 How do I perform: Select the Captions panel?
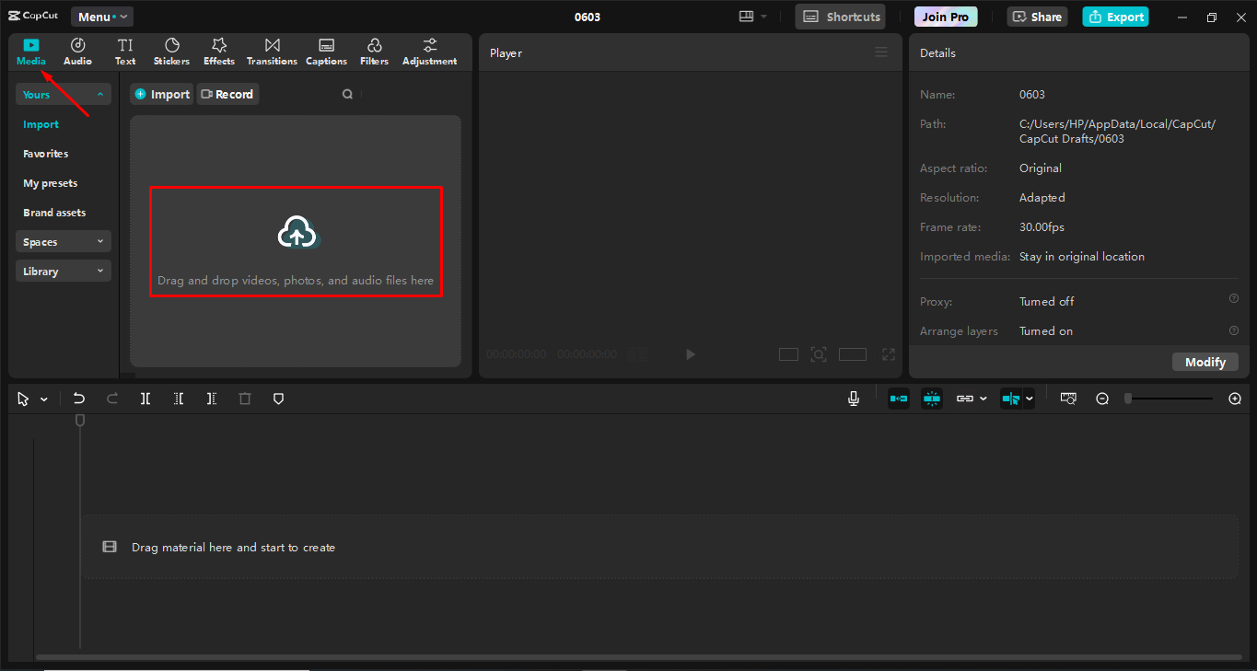point(326,51)
